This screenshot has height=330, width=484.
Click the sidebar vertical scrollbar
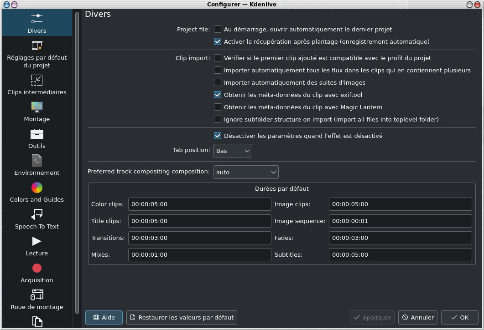(77, 162)
